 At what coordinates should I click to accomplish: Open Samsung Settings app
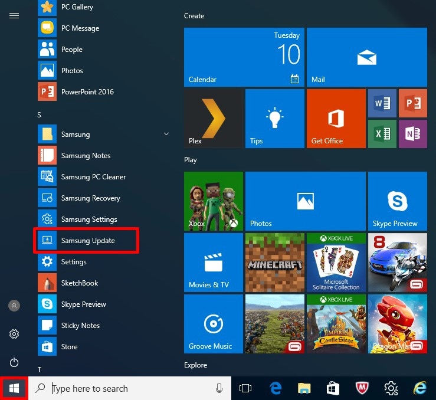[x=104, y=219]
